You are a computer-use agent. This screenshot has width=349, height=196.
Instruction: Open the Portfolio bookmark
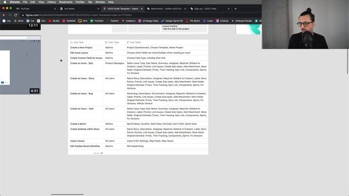pyautogui.click(x=97, y=21)
